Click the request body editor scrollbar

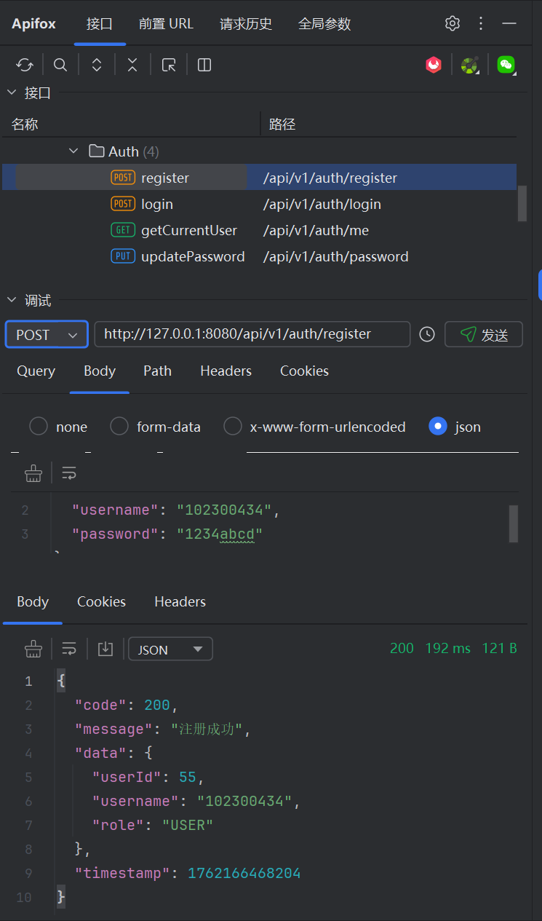[514, 523]
